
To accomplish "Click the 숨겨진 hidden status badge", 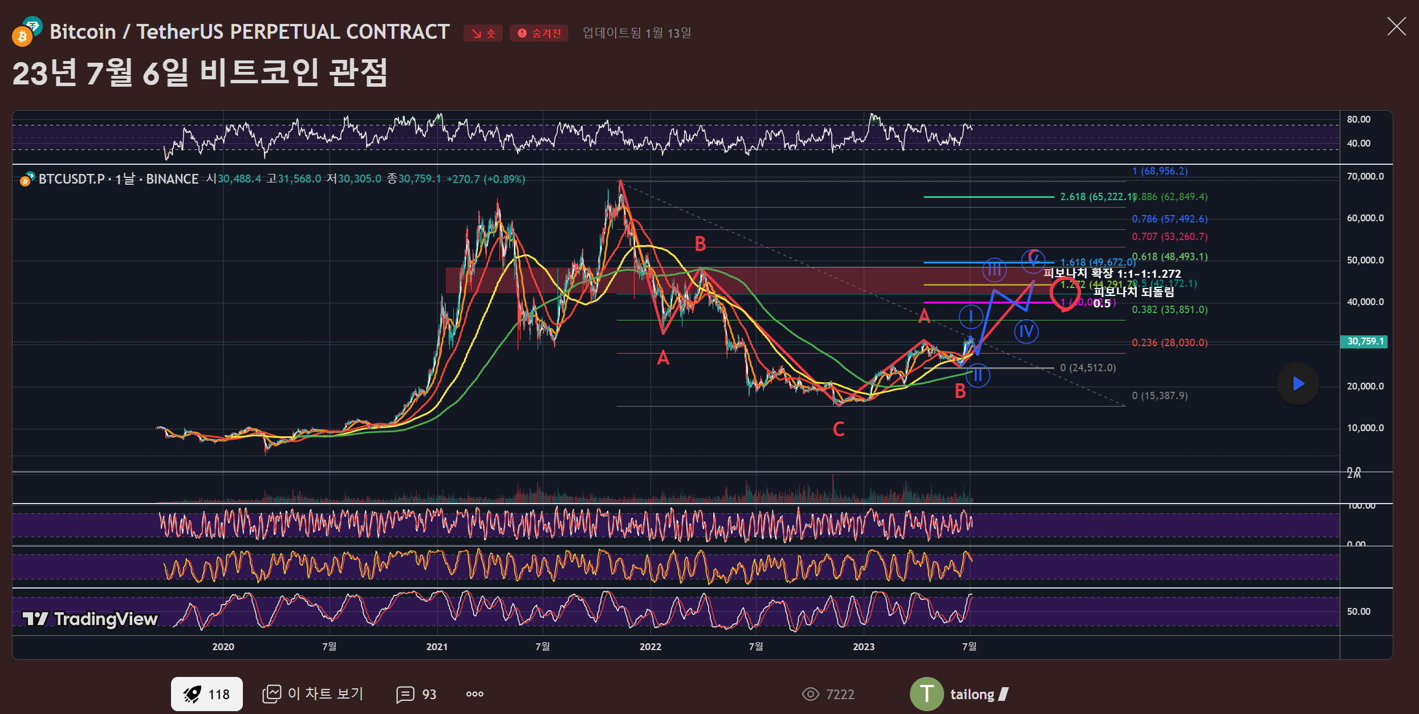I will tap(539, 33).
